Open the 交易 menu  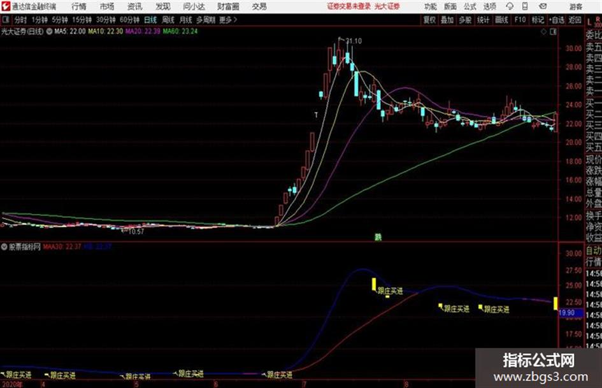click(x=259, y=6)
